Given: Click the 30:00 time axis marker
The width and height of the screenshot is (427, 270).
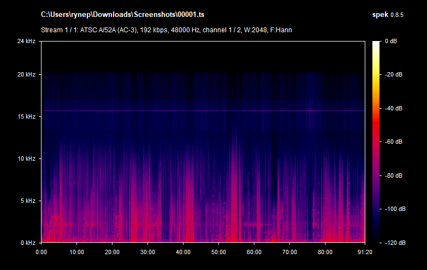Looking at the screenshot, I should [x=148, y=253].
